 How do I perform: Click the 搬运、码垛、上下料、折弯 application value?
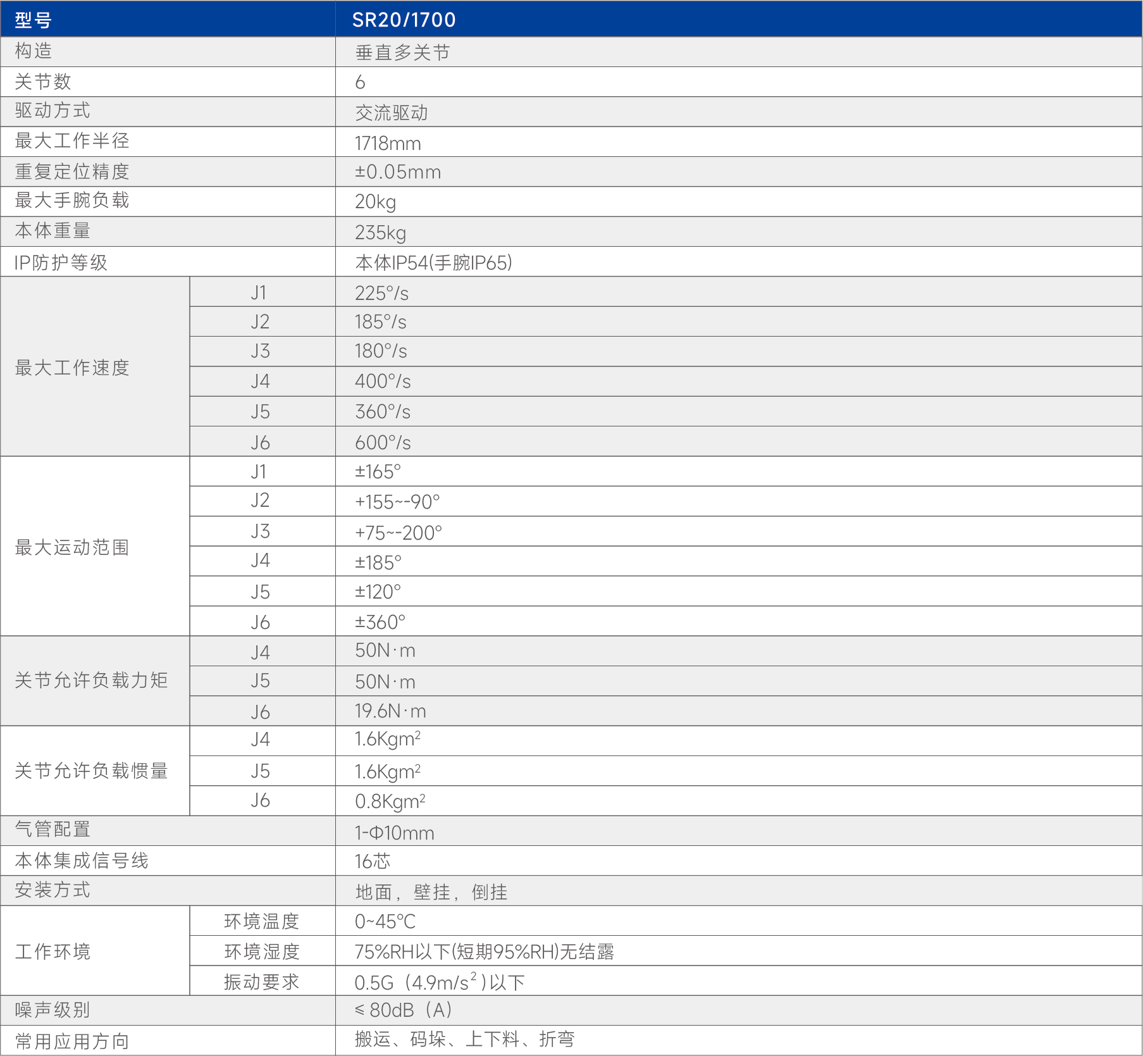coord(464,1039)
